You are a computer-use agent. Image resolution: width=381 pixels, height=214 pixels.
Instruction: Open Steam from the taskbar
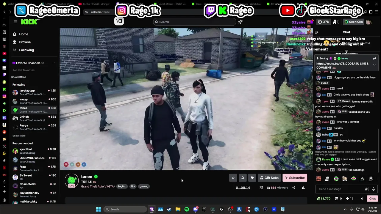pos(169,209)
